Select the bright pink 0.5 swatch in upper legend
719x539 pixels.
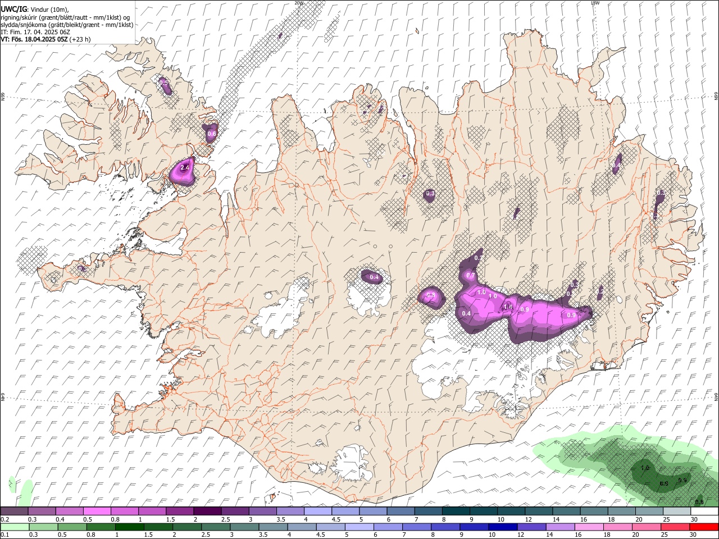tap(97, 511)
